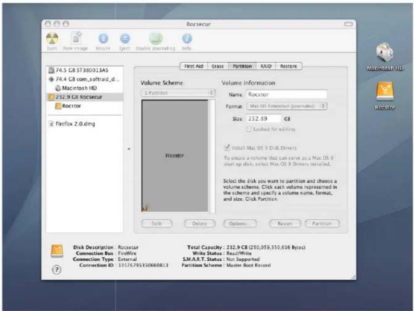Select the 74.5 GB ST380013AS disk
414x311 pixels.
85,70
